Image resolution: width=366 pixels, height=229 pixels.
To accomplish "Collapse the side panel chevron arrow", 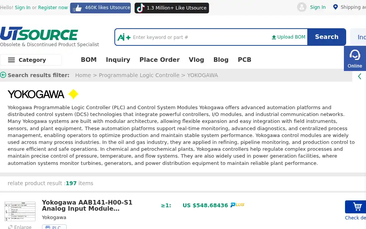I will click(x=360, y=76).
